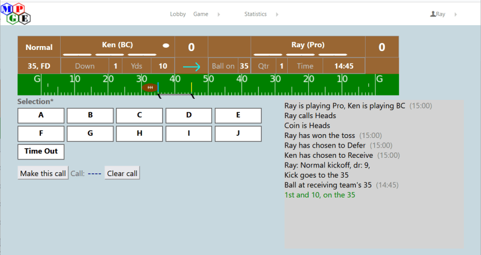
Task: Click log line 'Coin is Heads'
Action: point(307,126)
